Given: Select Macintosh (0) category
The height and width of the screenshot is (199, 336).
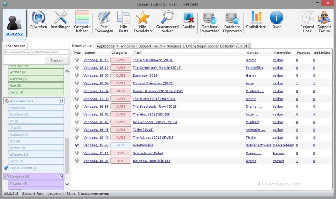Looking at the screenshot, I should [x=36, y=135].
